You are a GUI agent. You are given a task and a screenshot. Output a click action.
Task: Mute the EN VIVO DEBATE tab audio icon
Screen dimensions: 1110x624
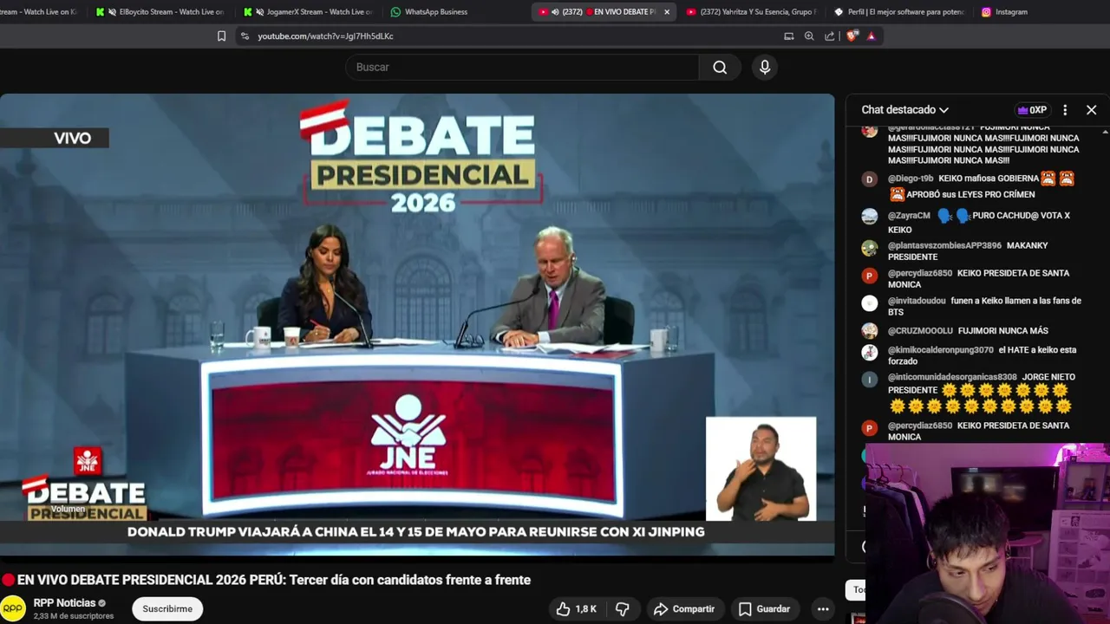pyautogui.click(x=555, y=12)
